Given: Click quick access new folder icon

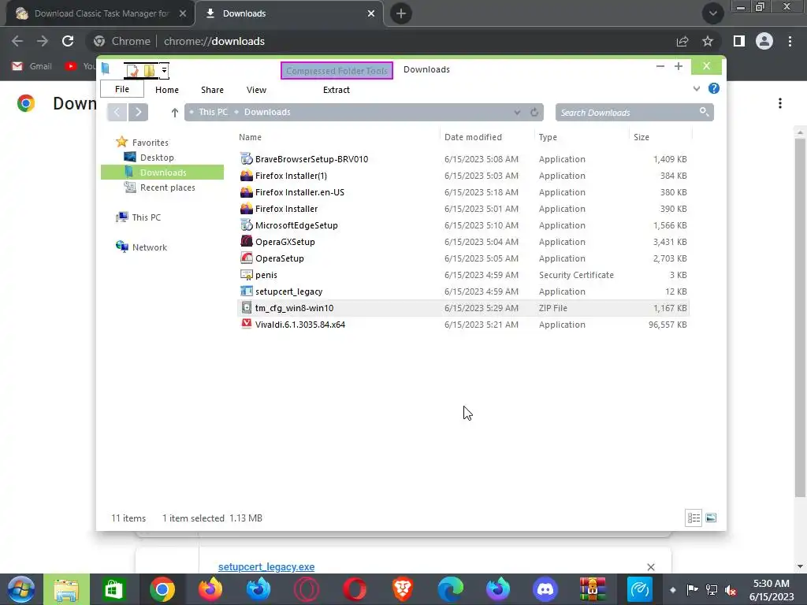Looking at the screenshot, I should point(150,70).
